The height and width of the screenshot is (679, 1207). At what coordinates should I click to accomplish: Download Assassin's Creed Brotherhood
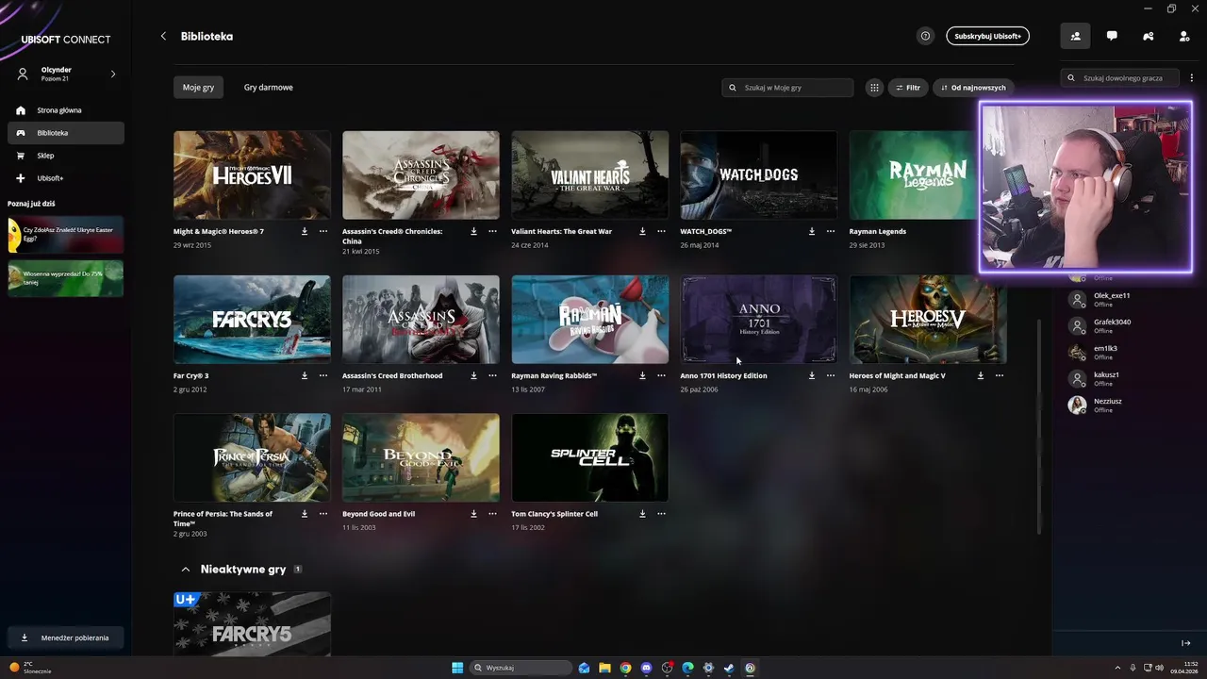[473, 375]
